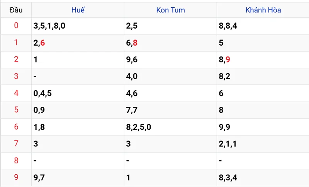Click the Huế column header
Image resolution: width=309 pixels, height=187 pixels.
(x=78, y=10)
